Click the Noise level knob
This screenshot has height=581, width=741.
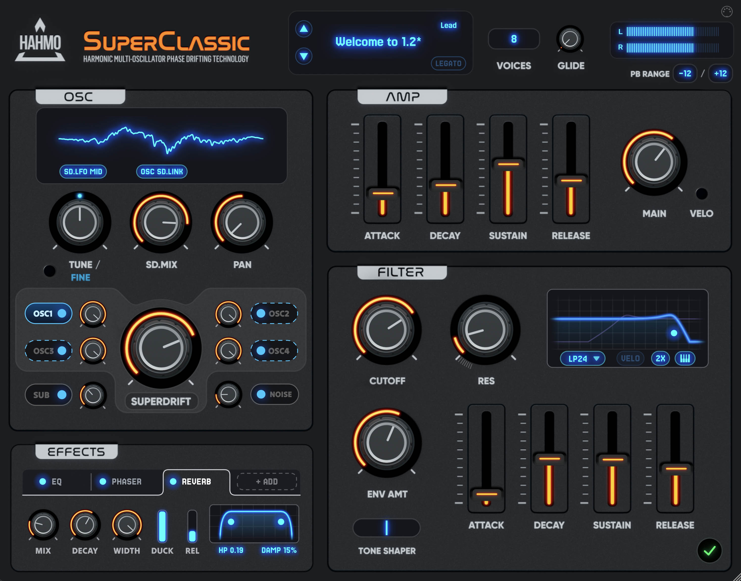[x=228, y=395]
